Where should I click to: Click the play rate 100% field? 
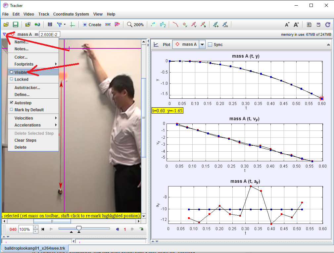pos(26,229)
